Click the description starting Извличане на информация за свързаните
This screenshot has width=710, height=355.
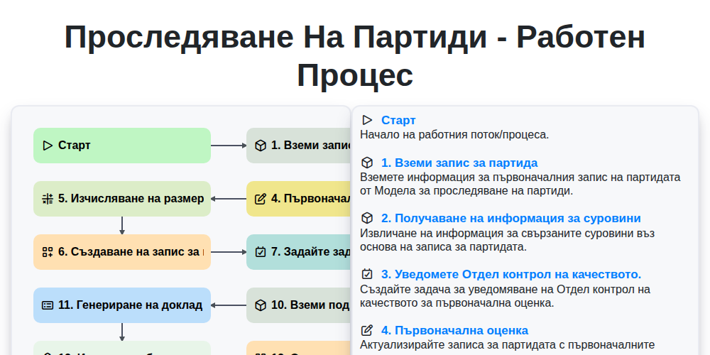(507, 239)
